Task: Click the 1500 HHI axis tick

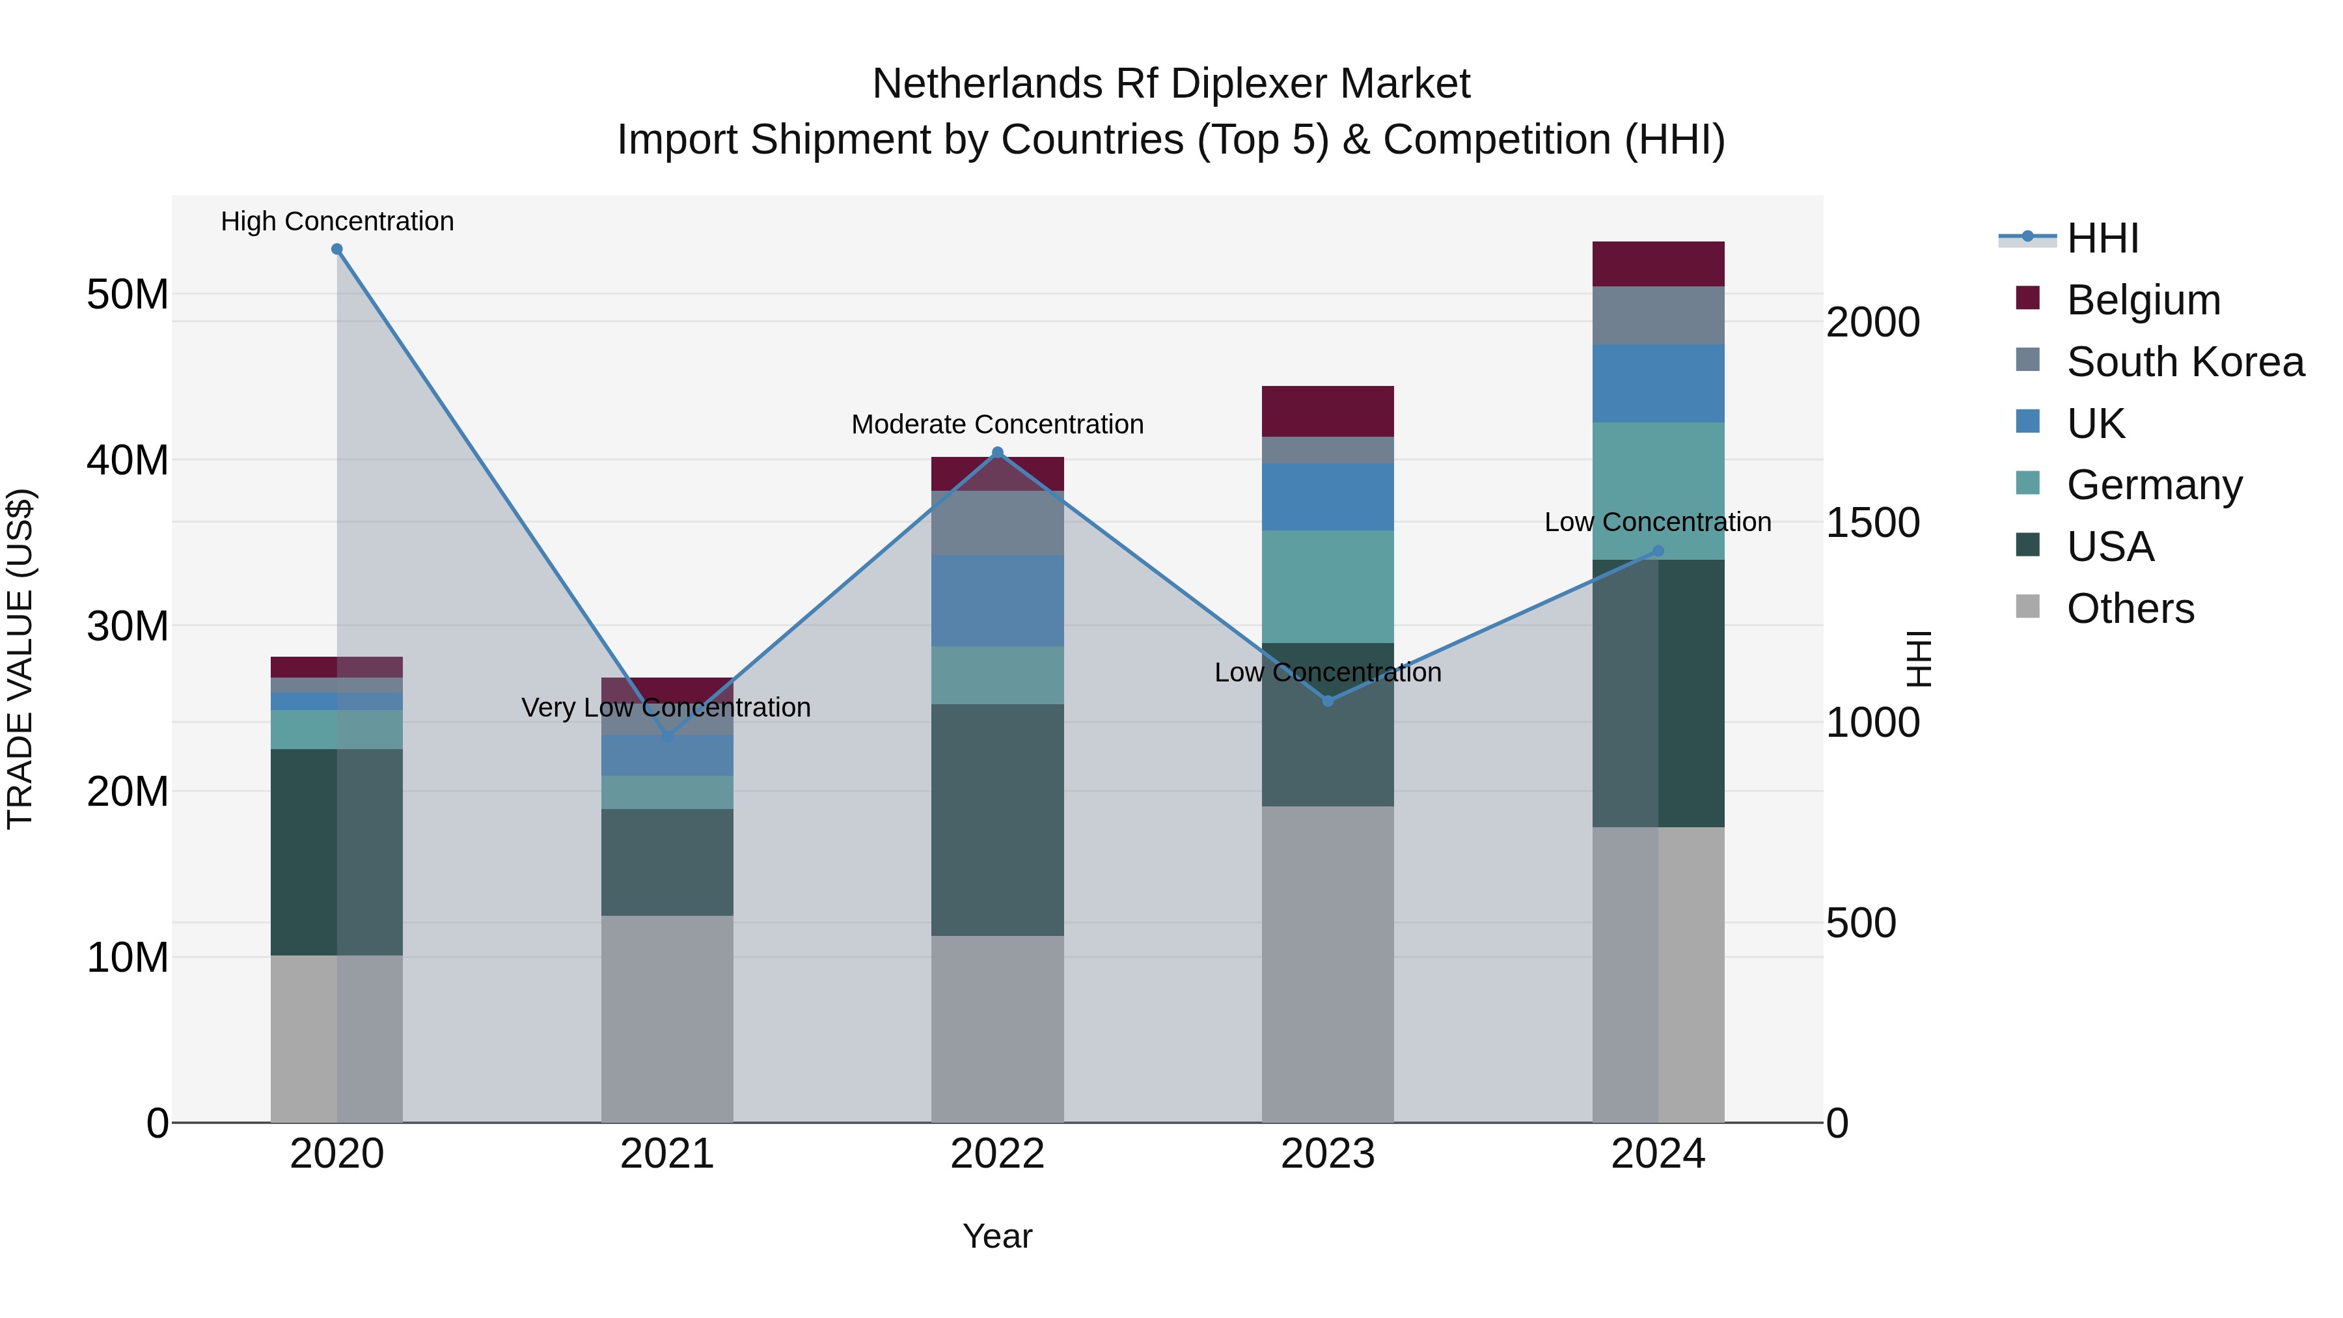Action: (1872, 522)
